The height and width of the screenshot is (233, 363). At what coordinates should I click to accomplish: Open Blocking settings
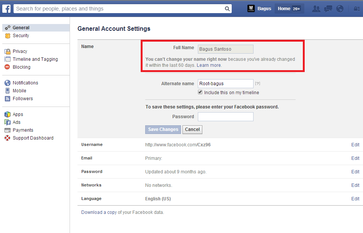21,67
